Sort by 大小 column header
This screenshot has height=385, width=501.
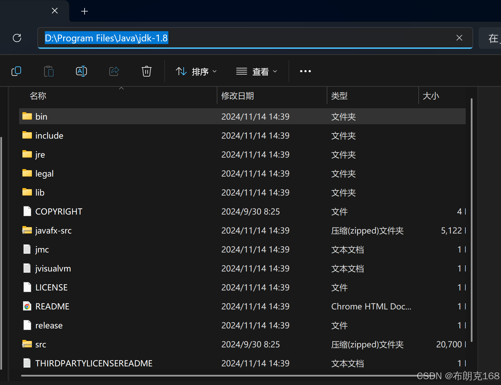pos(431,96)
